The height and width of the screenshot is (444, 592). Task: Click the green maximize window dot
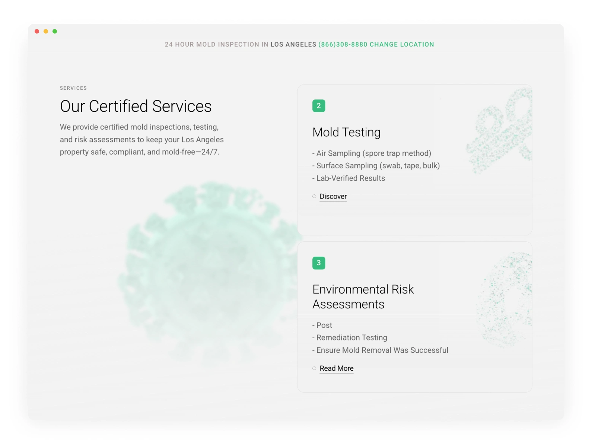click(x=55, y=31)
